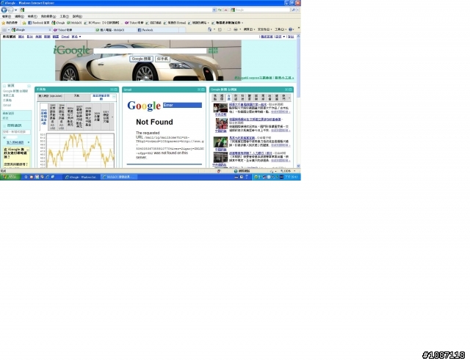Open the 編輯(E) Edit menu
470x361 pixels.
(x=19, y=16)
